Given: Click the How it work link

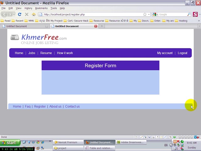Looking at the screenshot, I should click(x=65, y=53).
